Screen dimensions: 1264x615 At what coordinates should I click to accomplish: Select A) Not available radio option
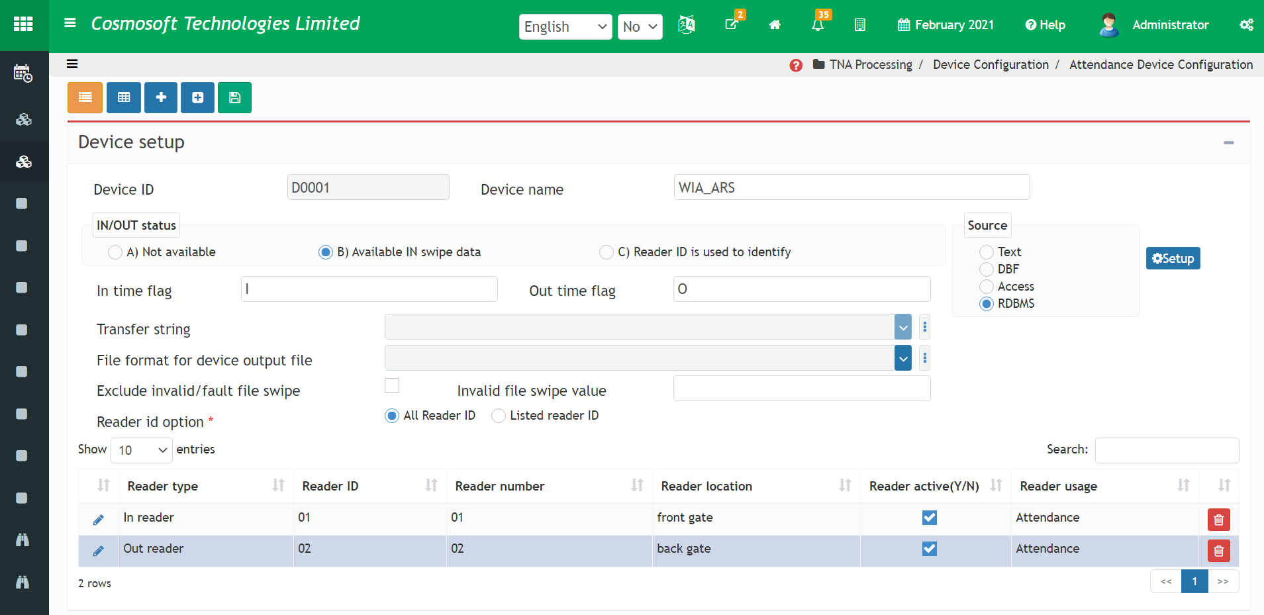pyautogui.click(x=115, y=252)
